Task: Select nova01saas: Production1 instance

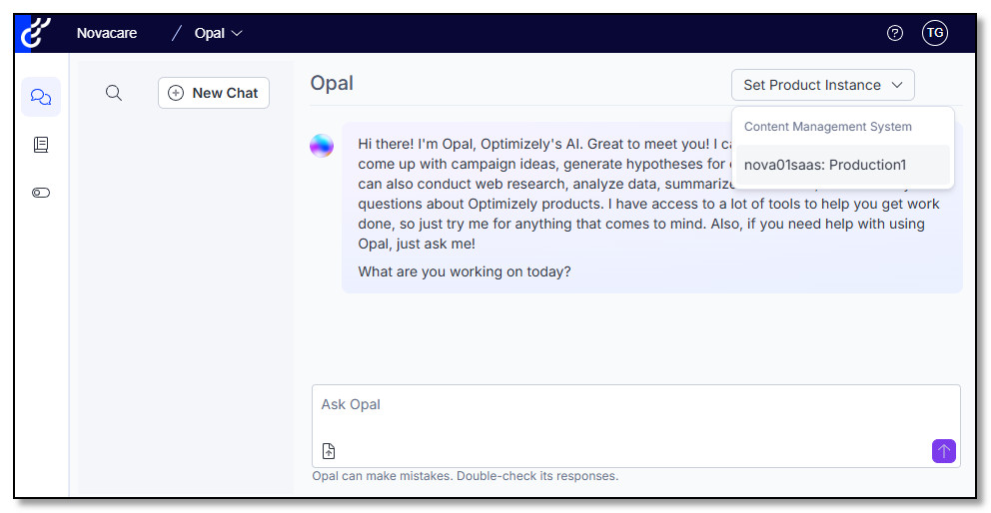Action: 843,165
